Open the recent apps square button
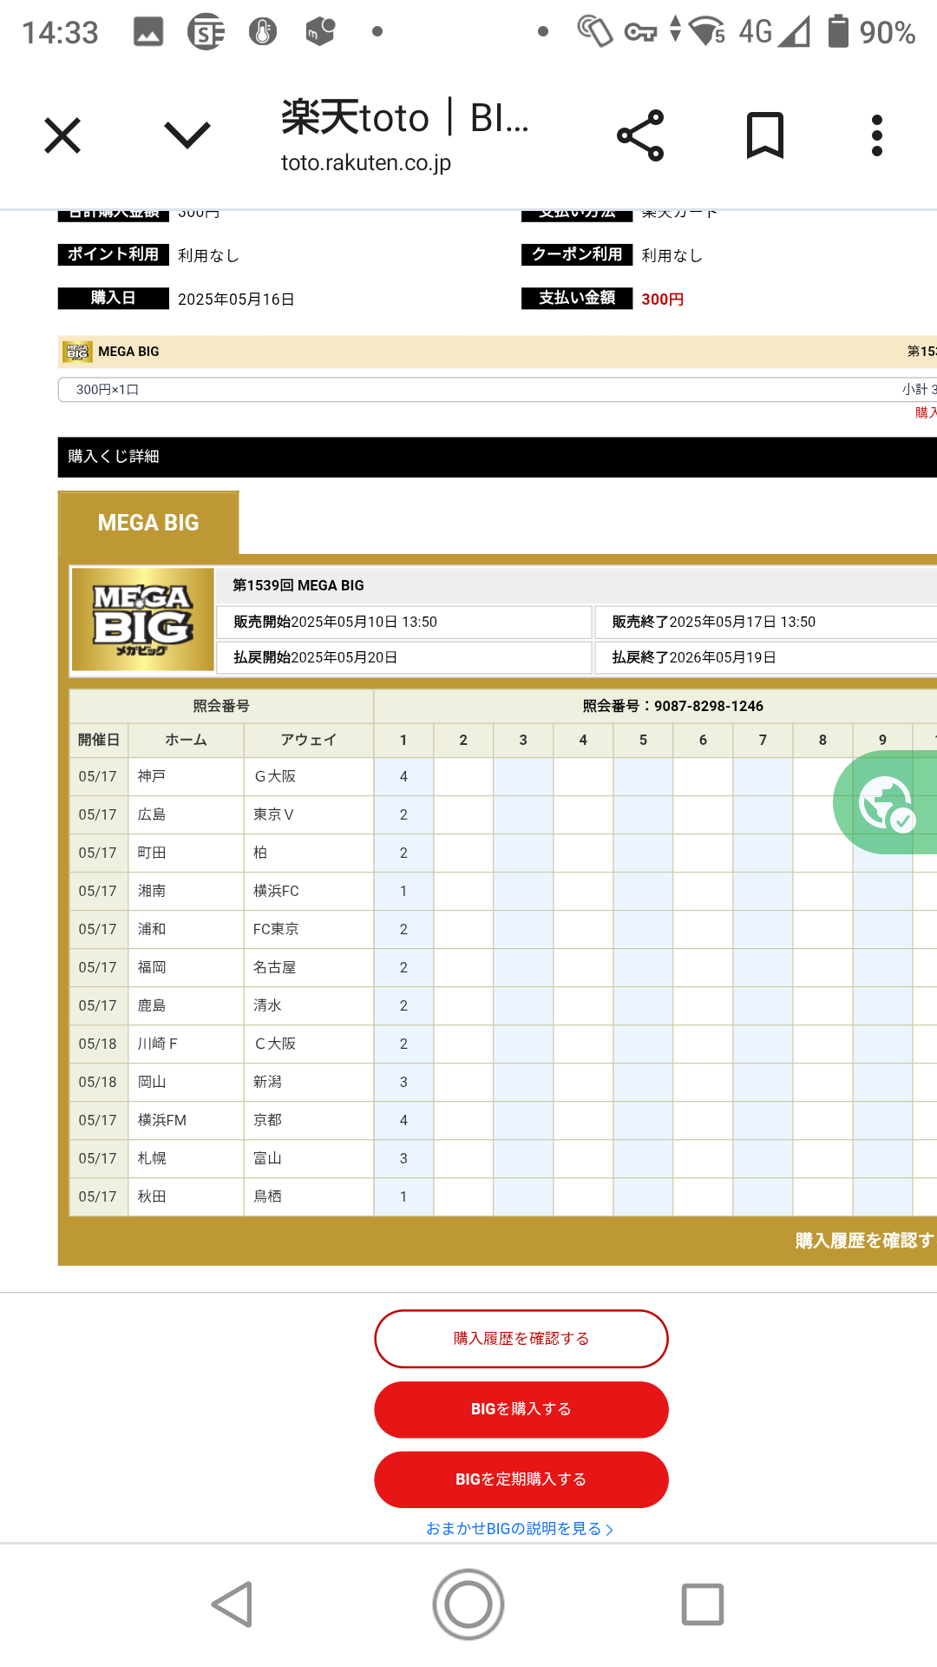937x1667 pixels. tap(703, 1604)
